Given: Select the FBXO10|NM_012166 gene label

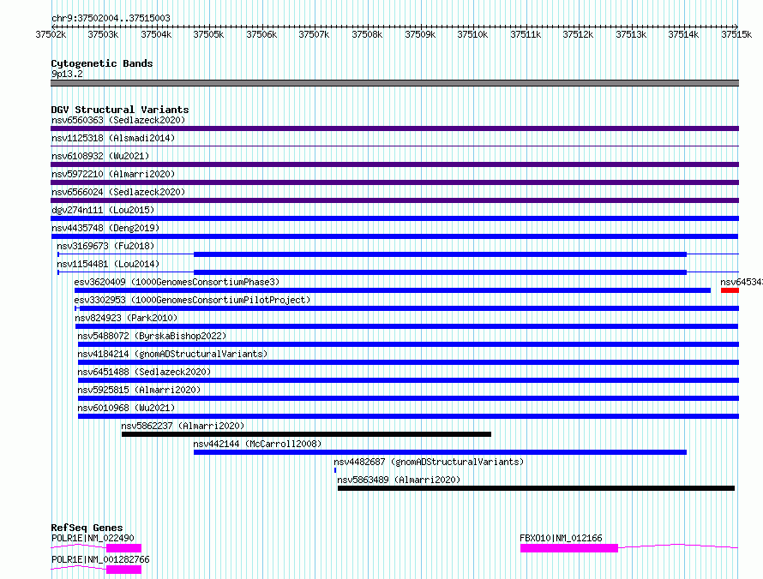Looking at the screenshot, I should pos(561,538).
